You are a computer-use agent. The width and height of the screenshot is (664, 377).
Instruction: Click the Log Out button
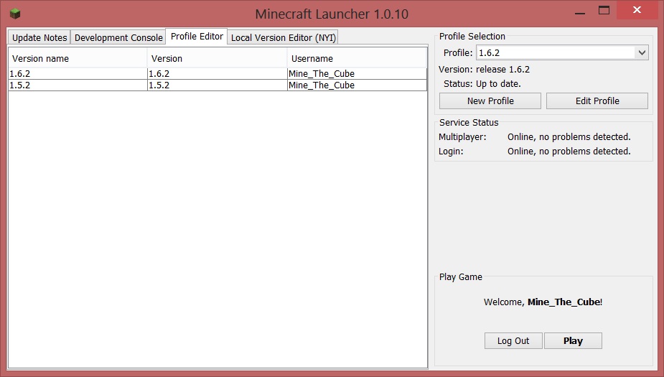pos(513,340)
